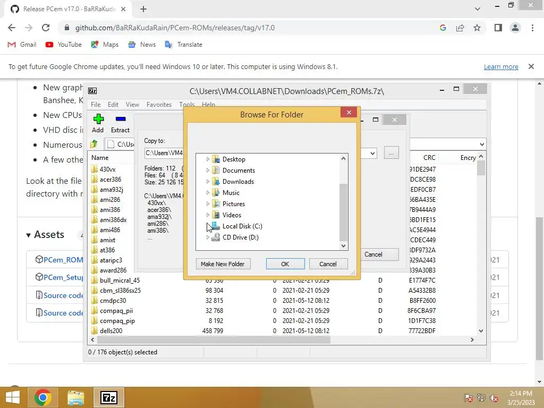Cancel the Browse For Folder dialog
The height and width of the screenshot is (408, 544).
(327, 264)
